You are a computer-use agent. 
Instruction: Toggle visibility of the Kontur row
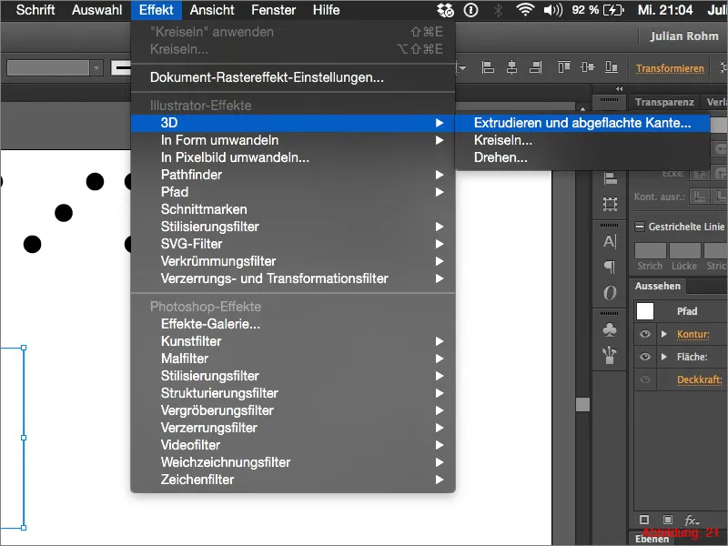[x=645, y=334]
